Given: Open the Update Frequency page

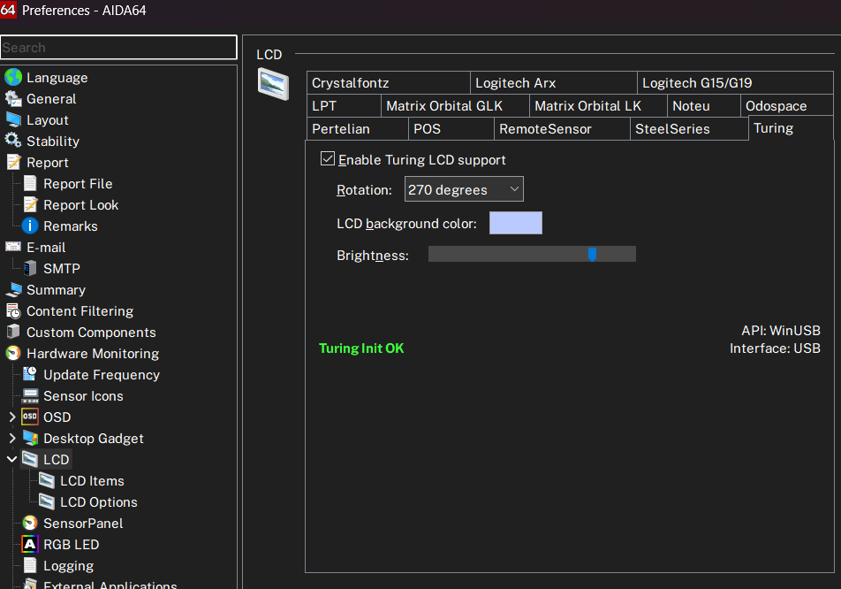Looking at the screenshot, I should (x=102, y=375).
